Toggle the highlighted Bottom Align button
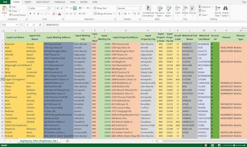This screenshot has width=247, height=147. click(75, 8)
